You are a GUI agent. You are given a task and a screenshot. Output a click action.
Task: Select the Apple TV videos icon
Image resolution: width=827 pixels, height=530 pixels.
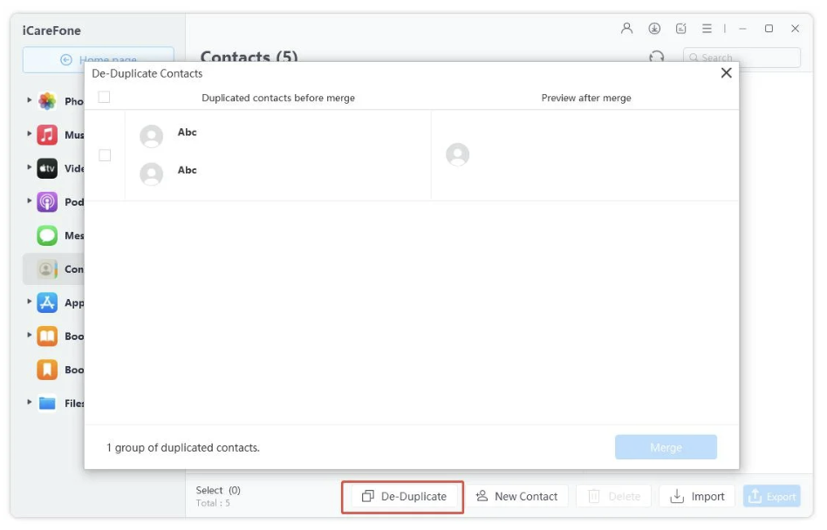[x=47, y=168]
